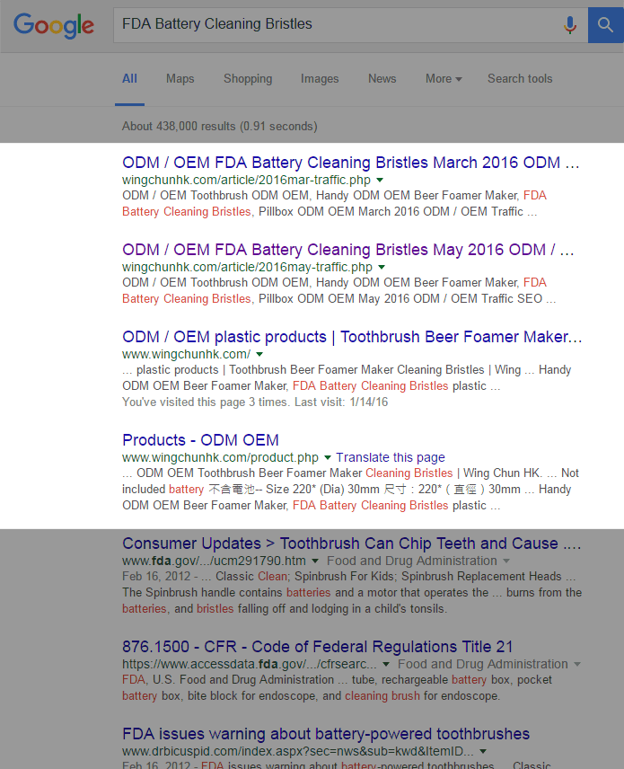Expand arrow beside 2016may-traffic.php URL
This screenshot has height=769, width=624.
point(382,268)
